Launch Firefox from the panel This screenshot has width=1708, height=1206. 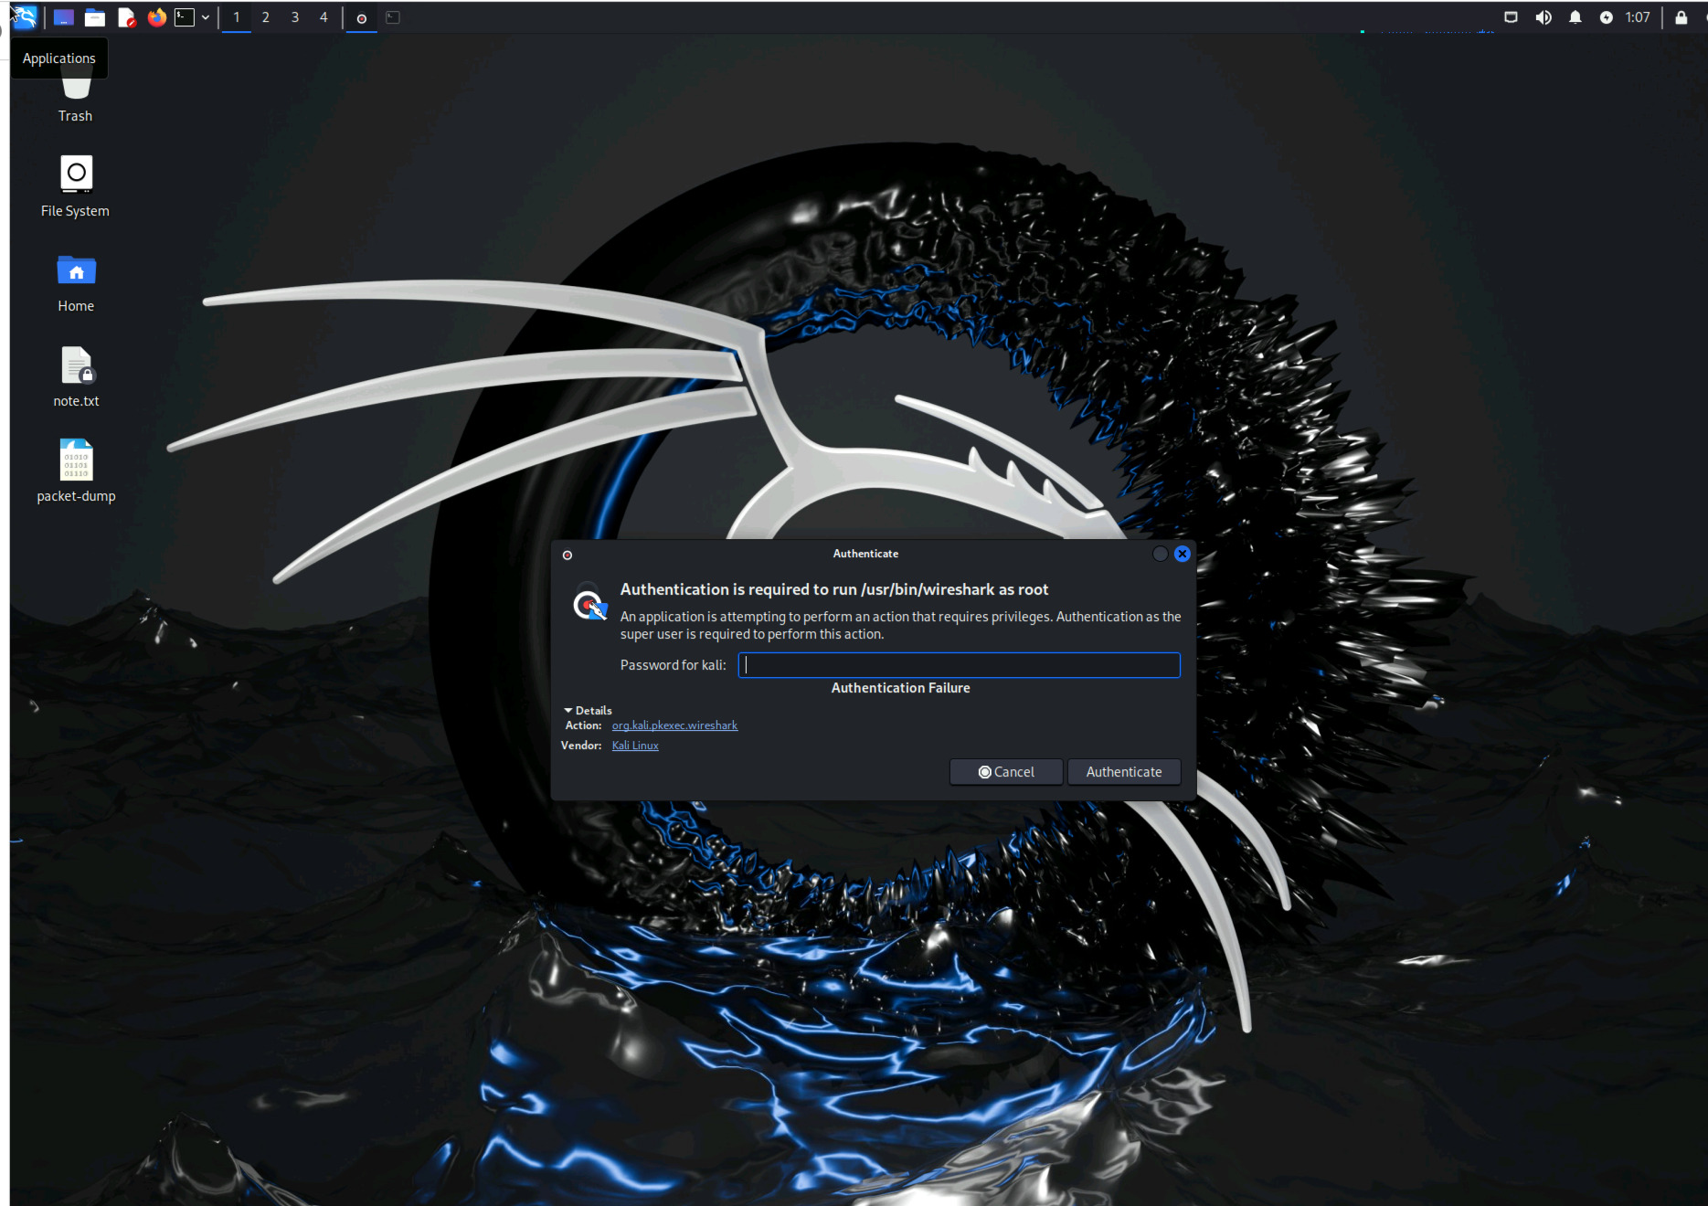(156, 17)
